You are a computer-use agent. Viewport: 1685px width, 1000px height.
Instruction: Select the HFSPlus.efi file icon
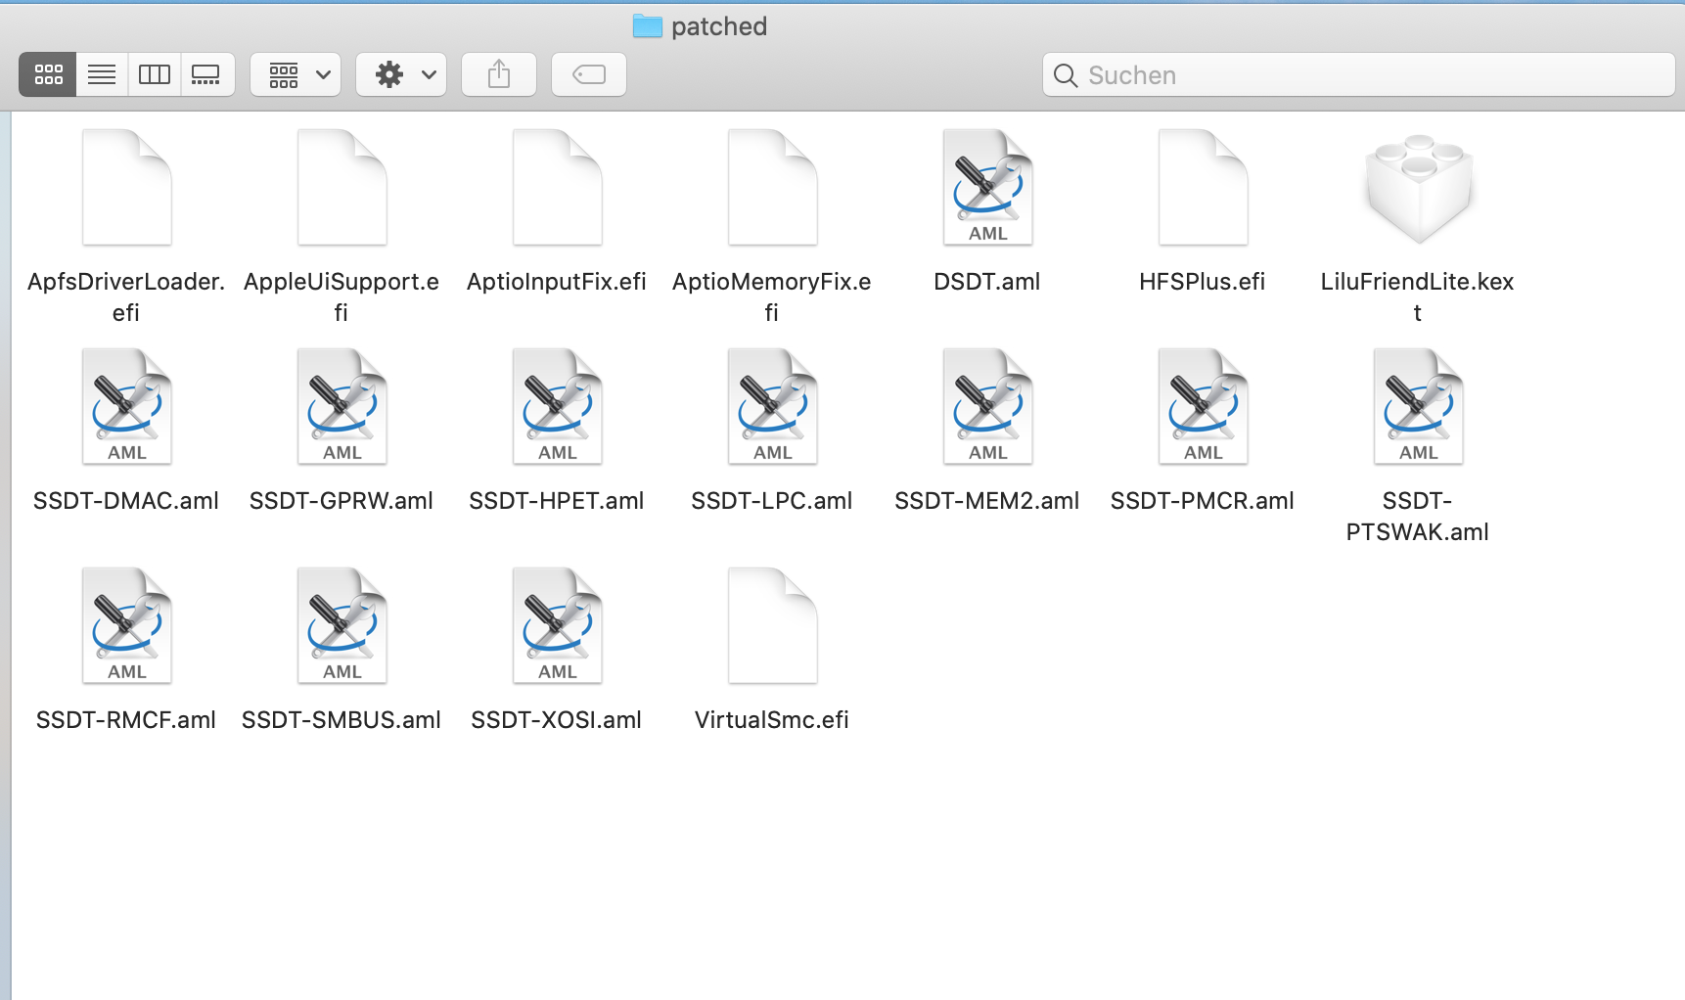pyautogui.click(x=1204, y=187)
